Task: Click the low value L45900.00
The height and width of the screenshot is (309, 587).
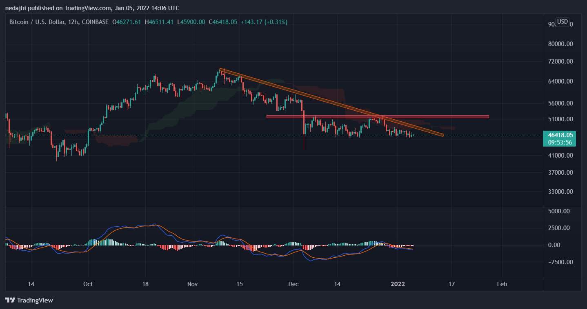Action: tap(191, 22)
